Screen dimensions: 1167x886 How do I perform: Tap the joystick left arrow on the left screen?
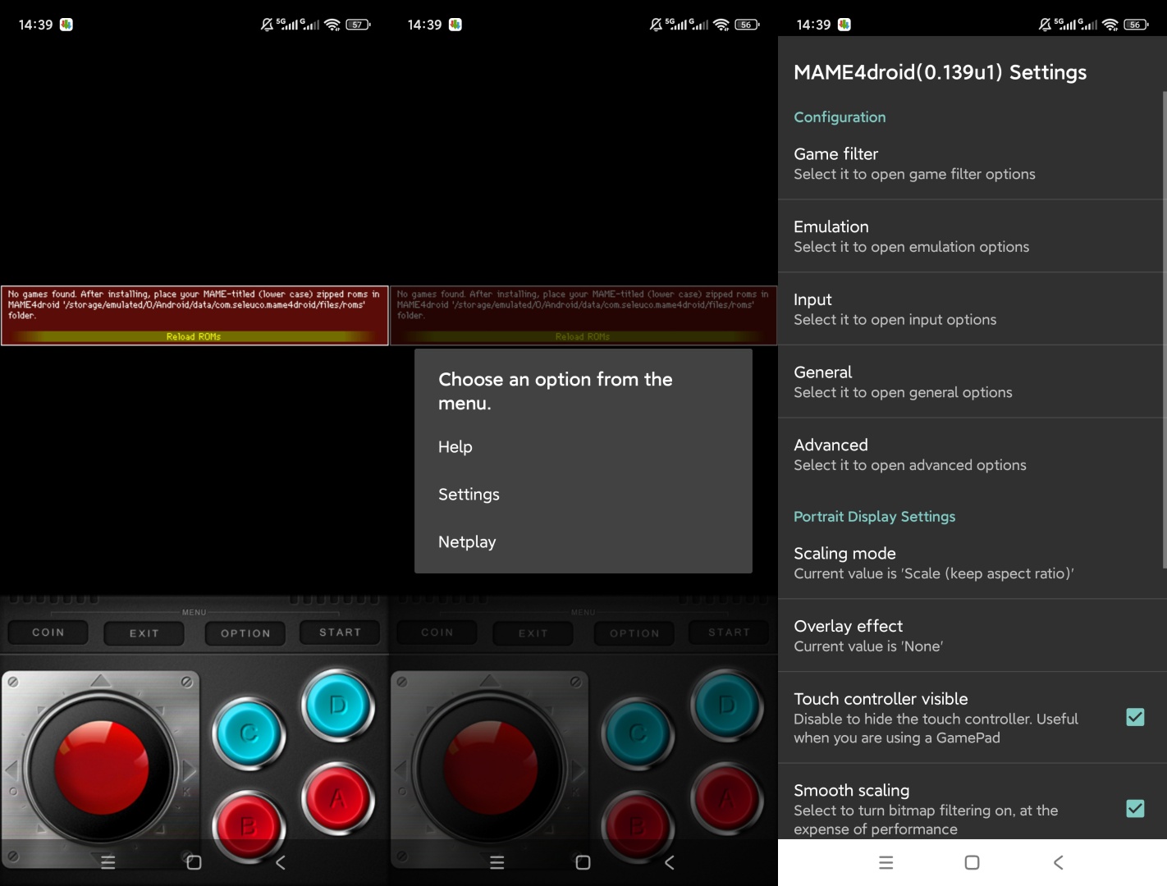pyautogui.click(x=12, y=770)
